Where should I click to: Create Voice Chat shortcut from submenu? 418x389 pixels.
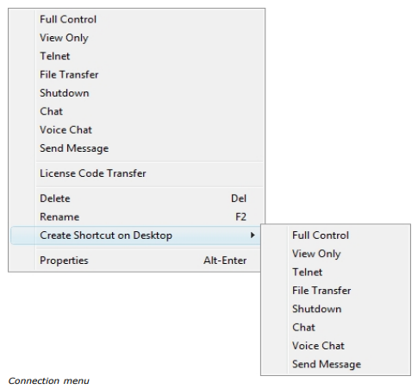click(x=335, y=346)
